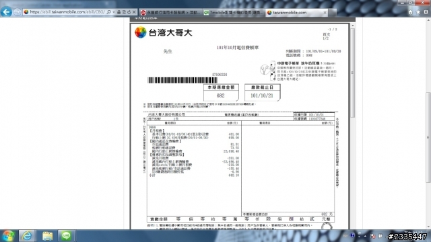The image size is (431, 242).
Task: Click the page scroll down arrow
Action: pyautogui.click(x=428, y=227)
